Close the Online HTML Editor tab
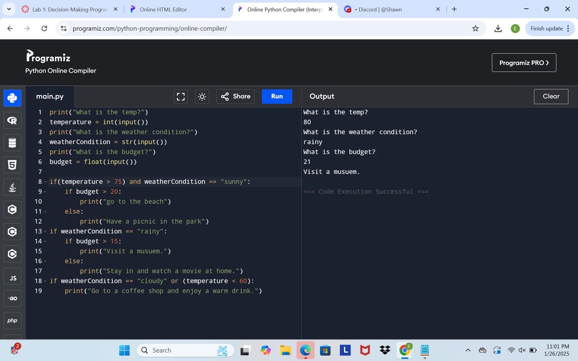The width and height of the screenshot is (578, 361). tap(223, 9)
